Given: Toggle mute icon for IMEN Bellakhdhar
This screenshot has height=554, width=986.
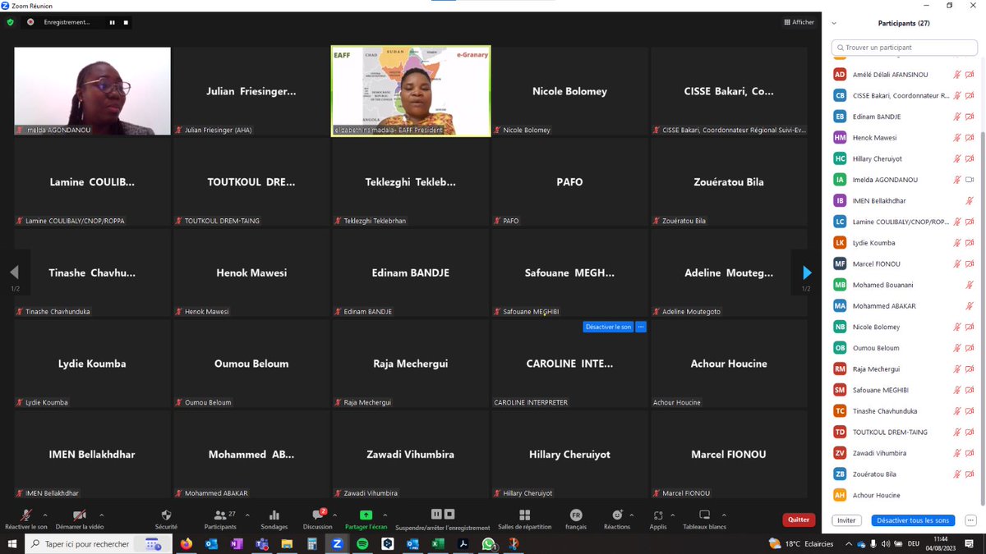Looking at the screenshot, I should [970, 200].
